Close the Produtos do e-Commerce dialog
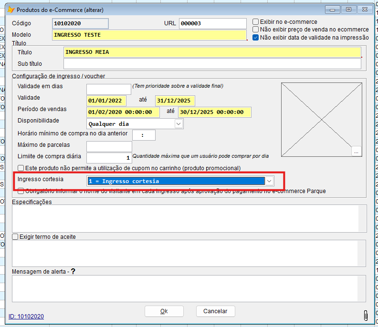Screen dimensions: 378x327 pos(365,10)
